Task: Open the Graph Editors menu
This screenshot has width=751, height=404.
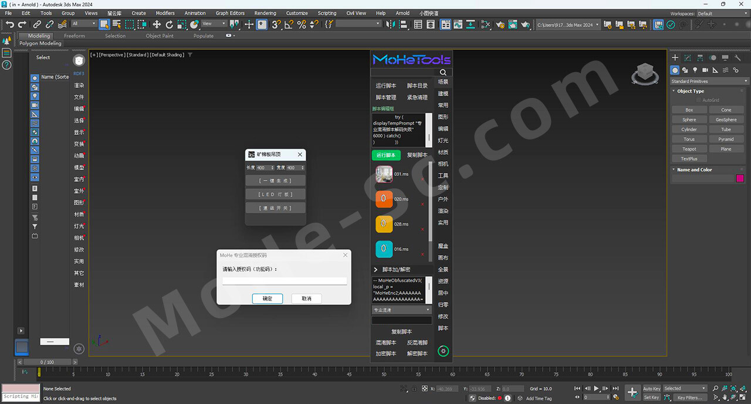Action: pos(230,13)
